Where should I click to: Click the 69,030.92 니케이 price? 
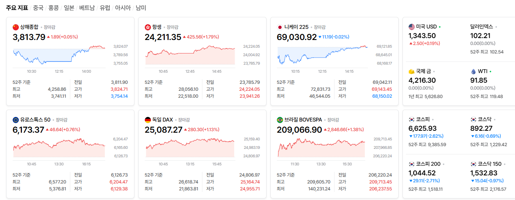pos(297,37)
